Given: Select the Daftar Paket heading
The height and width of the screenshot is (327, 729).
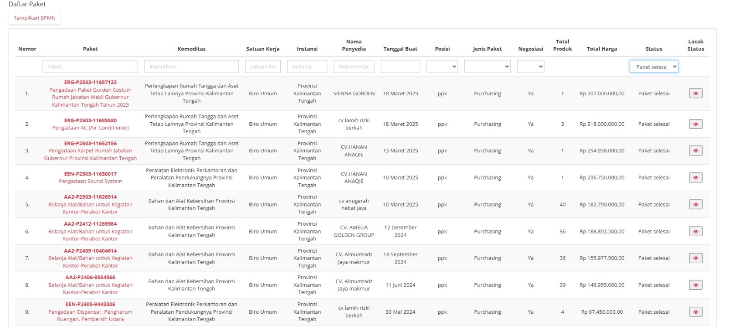Looking at the screenshot, I should click(27, 4).
